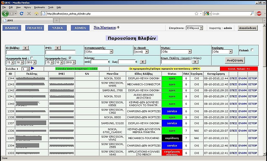The height and width of the screenshot is (161, 267).
Task: Click ΕΝΗΜ for fault 1336
Action: tap(243, 131)
